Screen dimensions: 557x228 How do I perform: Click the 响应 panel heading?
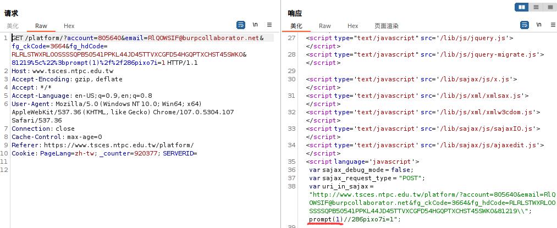point(295,13)
